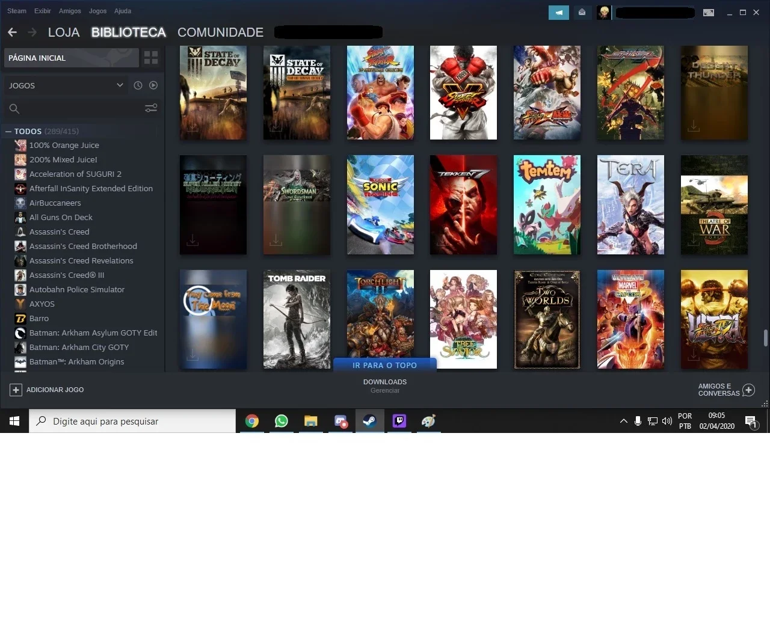Image resolution: width=770 pixels, height=617 pixels.
Task: Open advanced filter settings icon
Action: (x=151, y=108)
